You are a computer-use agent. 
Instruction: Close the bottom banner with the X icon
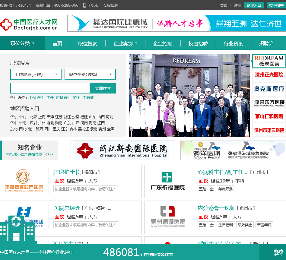click(279, 252)
